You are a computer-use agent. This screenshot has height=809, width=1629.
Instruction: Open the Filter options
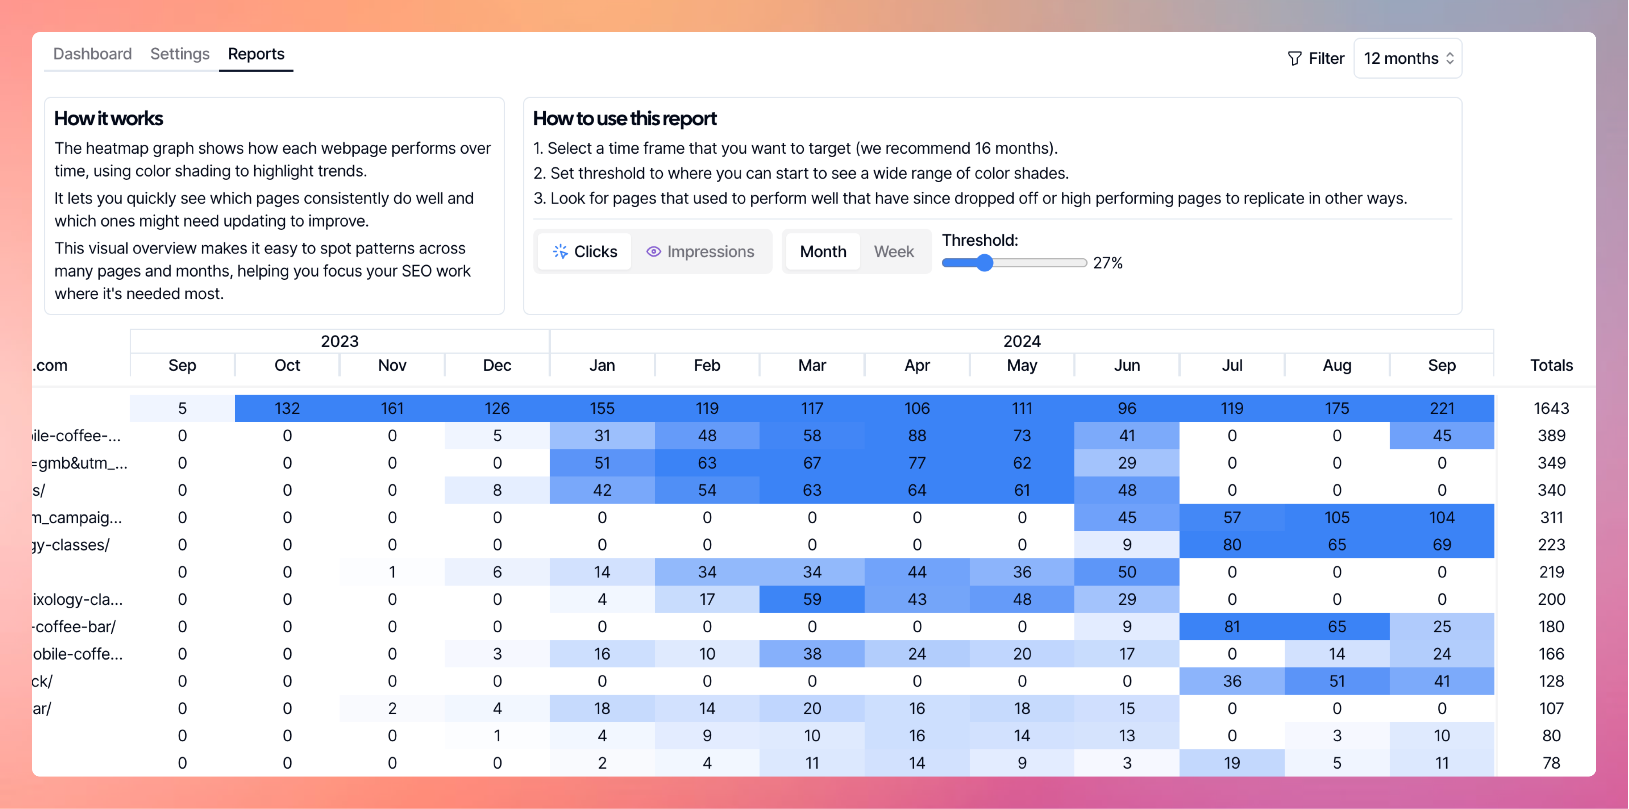tap(1325, 58)
